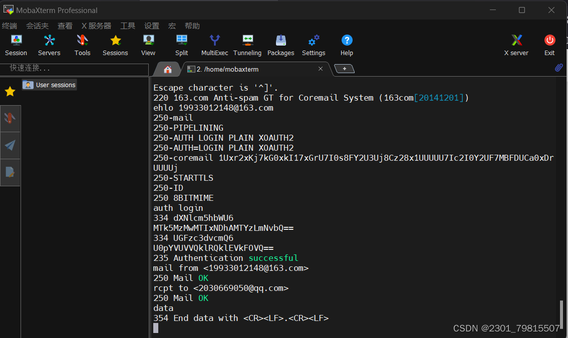Open the Session toolbar icon
The width and height of the screenshot is (568, 338).
pos(16,45)
